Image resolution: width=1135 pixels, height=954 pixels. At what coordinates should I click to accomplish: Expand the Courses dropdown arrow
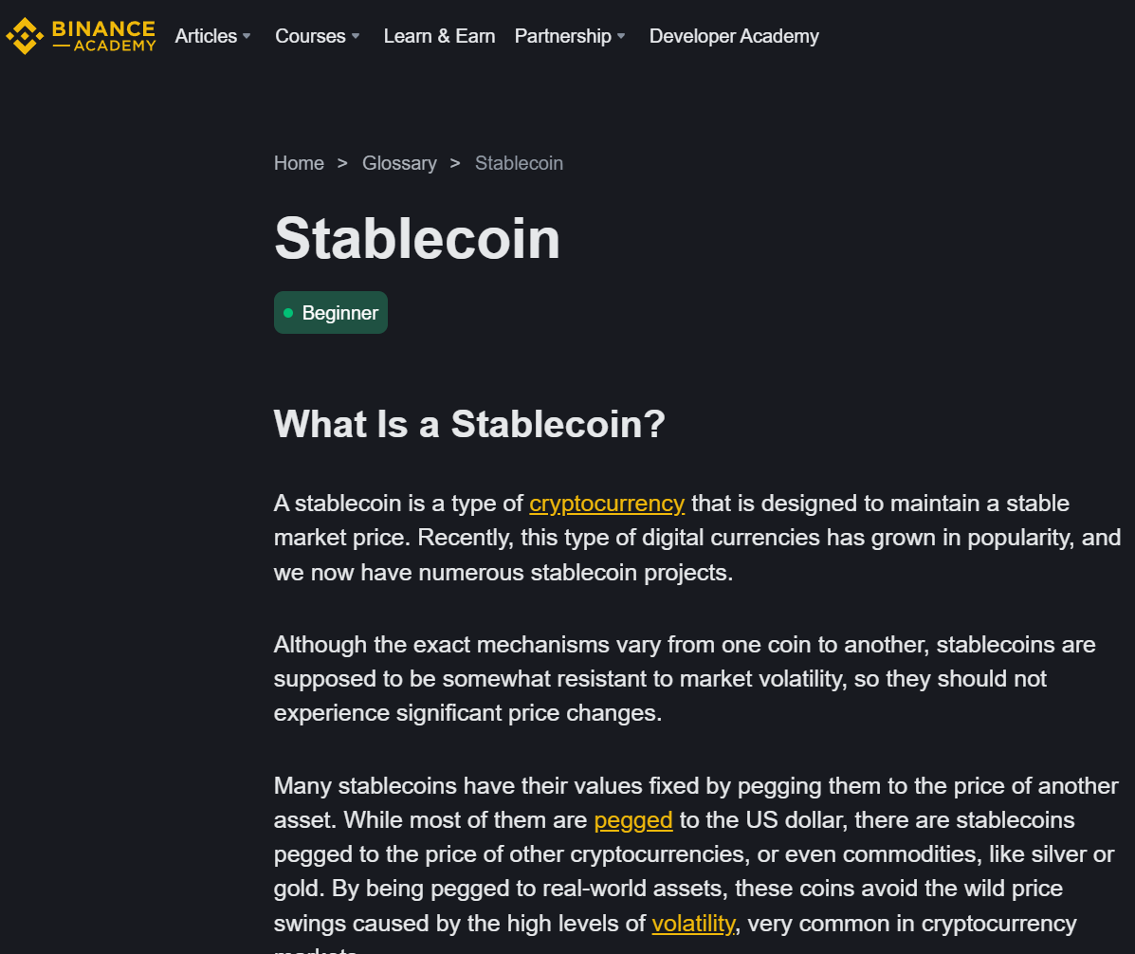coord(356,36)
